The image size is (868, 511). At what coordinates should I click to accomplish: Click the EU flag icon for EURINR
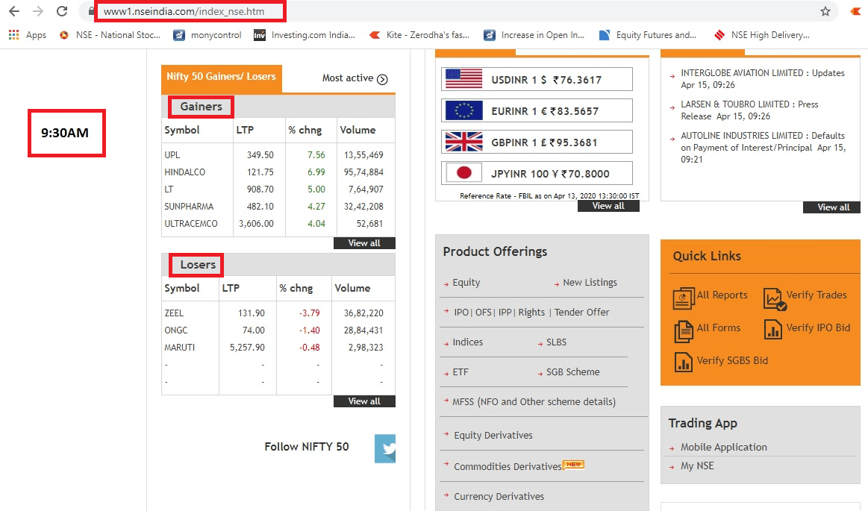(464, 110)
